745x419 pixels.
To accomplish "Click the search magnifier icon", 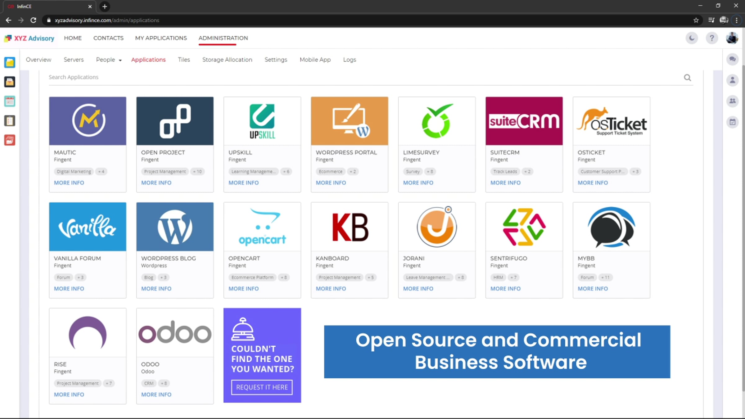I will pyautogui.click(x=688, y=78).
